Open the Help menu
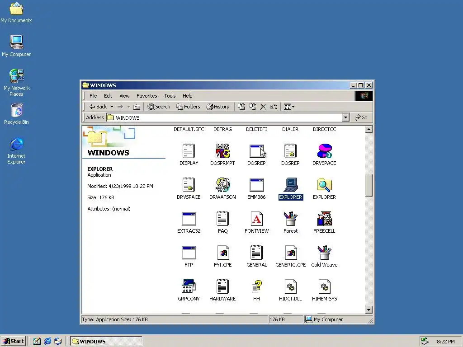The height and width of the screenshot is (347, 463). pos(187,96)
